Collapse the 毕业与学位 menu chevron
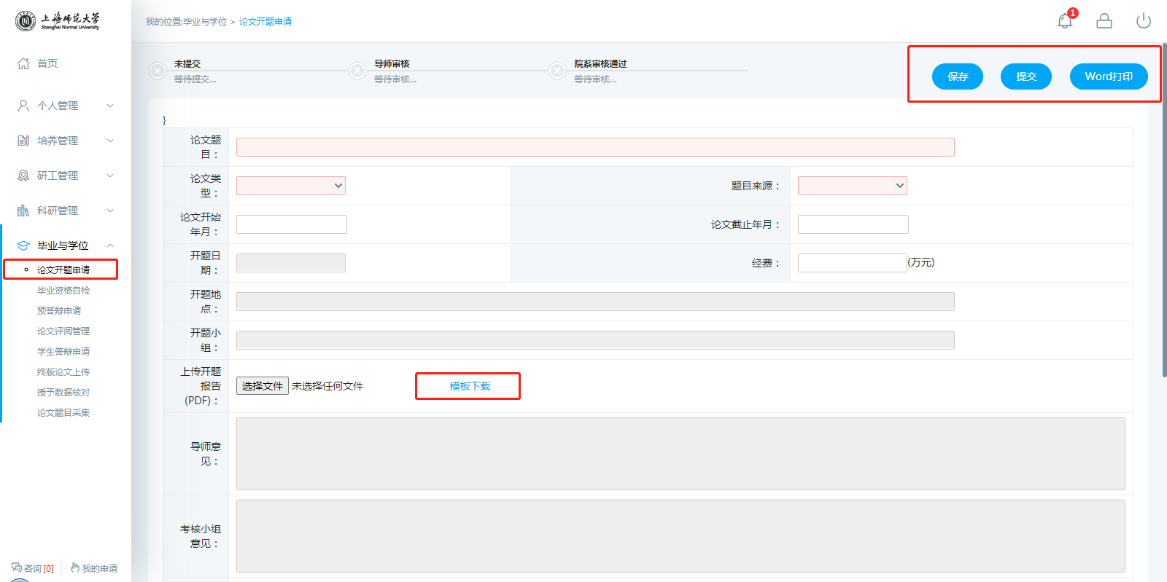The image size is (1167, 582). coord(110,245)
